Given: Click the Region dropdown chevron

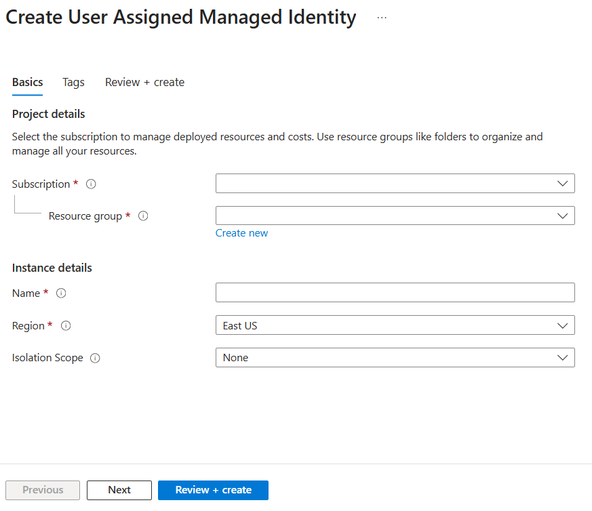Looking at the screenshot, I should [562, 325].
